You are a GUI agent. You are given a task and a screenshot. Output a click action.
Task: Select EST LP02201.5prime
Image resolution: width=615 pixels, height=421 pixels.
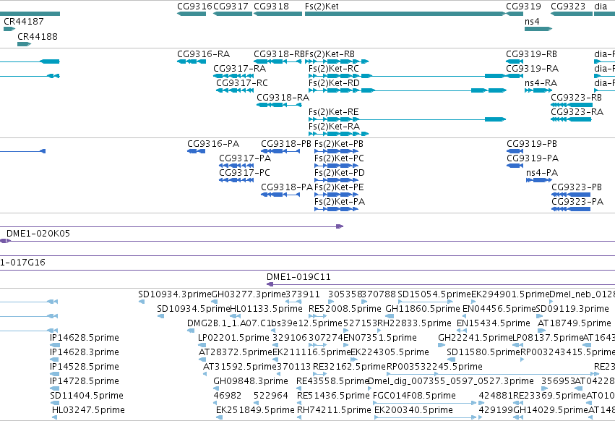[x=233, y=338]
